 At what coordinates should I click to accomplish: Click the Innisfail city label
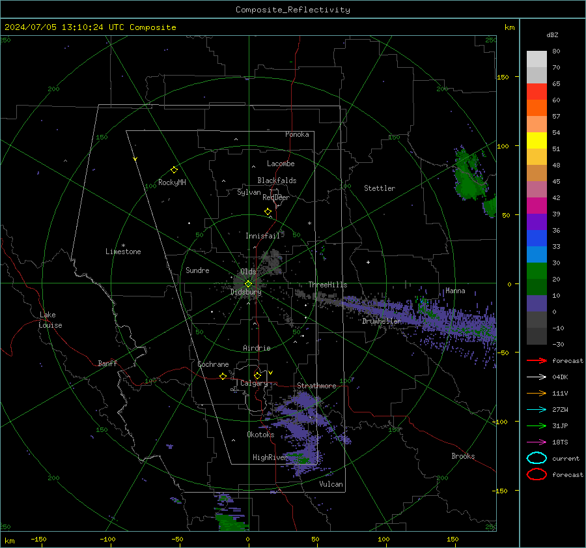263,236
